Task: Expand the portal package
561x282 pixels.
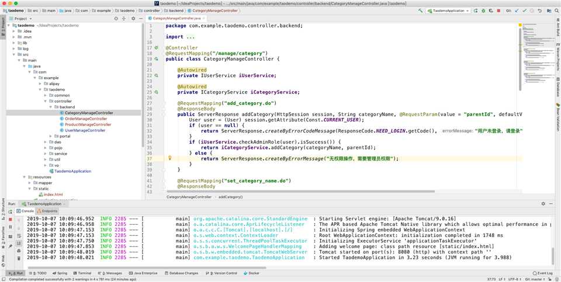Action: pyautogui.click(x=50, y=136)
